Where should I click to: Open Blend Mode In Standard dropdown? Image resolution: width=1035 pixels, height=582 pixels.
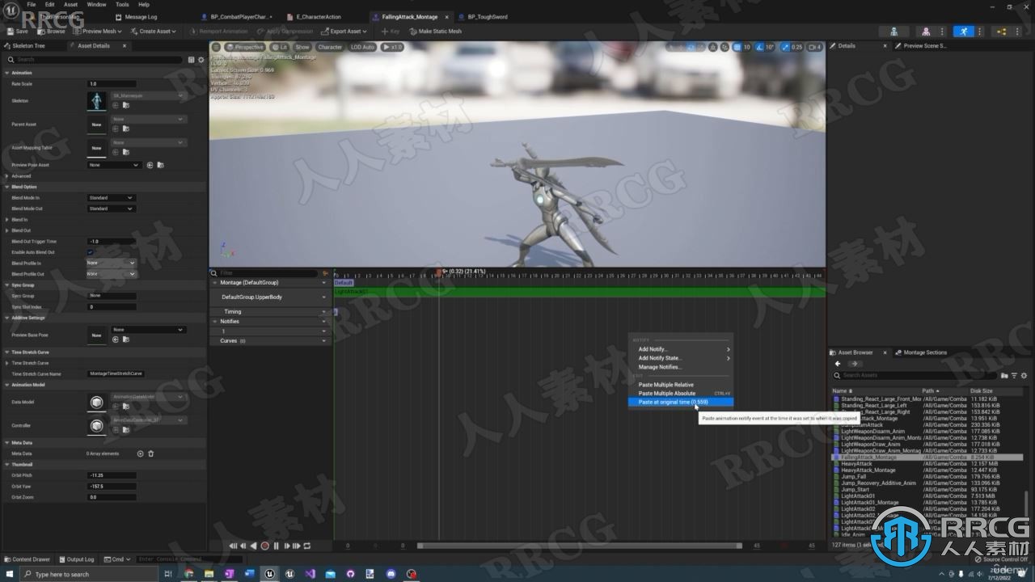(111, 198)
